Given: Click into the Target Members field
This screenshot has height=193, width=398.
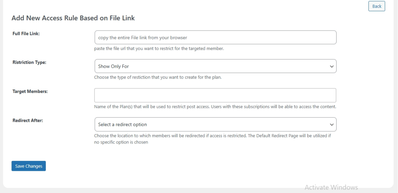Looking at the screenshot, I should click(215, 95).
